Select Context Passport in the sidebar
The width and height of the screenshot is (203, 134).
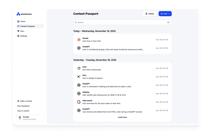30,26
